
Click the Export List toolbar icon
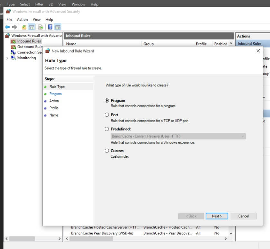(x=41, y=27)
